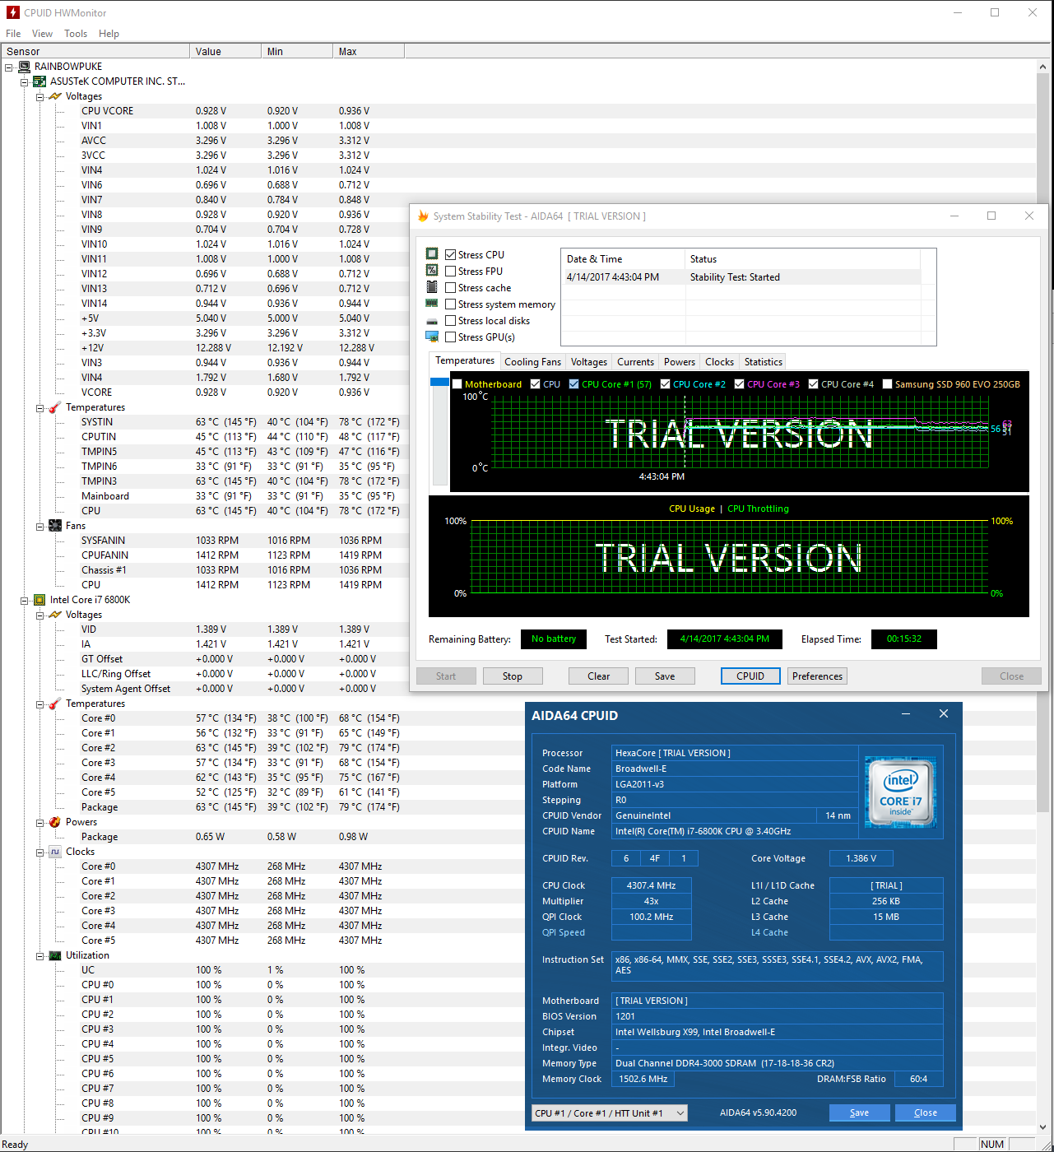1054x1152 pixels.
Task: Click the Intel Core i7 6800K chip icon
Action: pyautogui.click(x=39, y=600)
